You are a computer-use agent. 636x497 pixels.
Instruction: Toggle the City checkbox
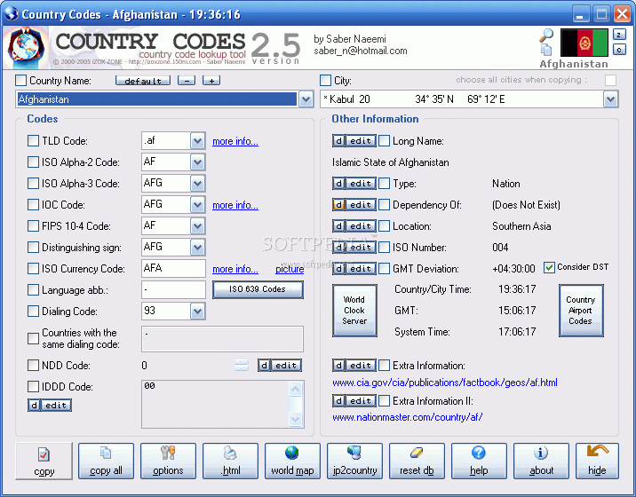click(325, 80)
